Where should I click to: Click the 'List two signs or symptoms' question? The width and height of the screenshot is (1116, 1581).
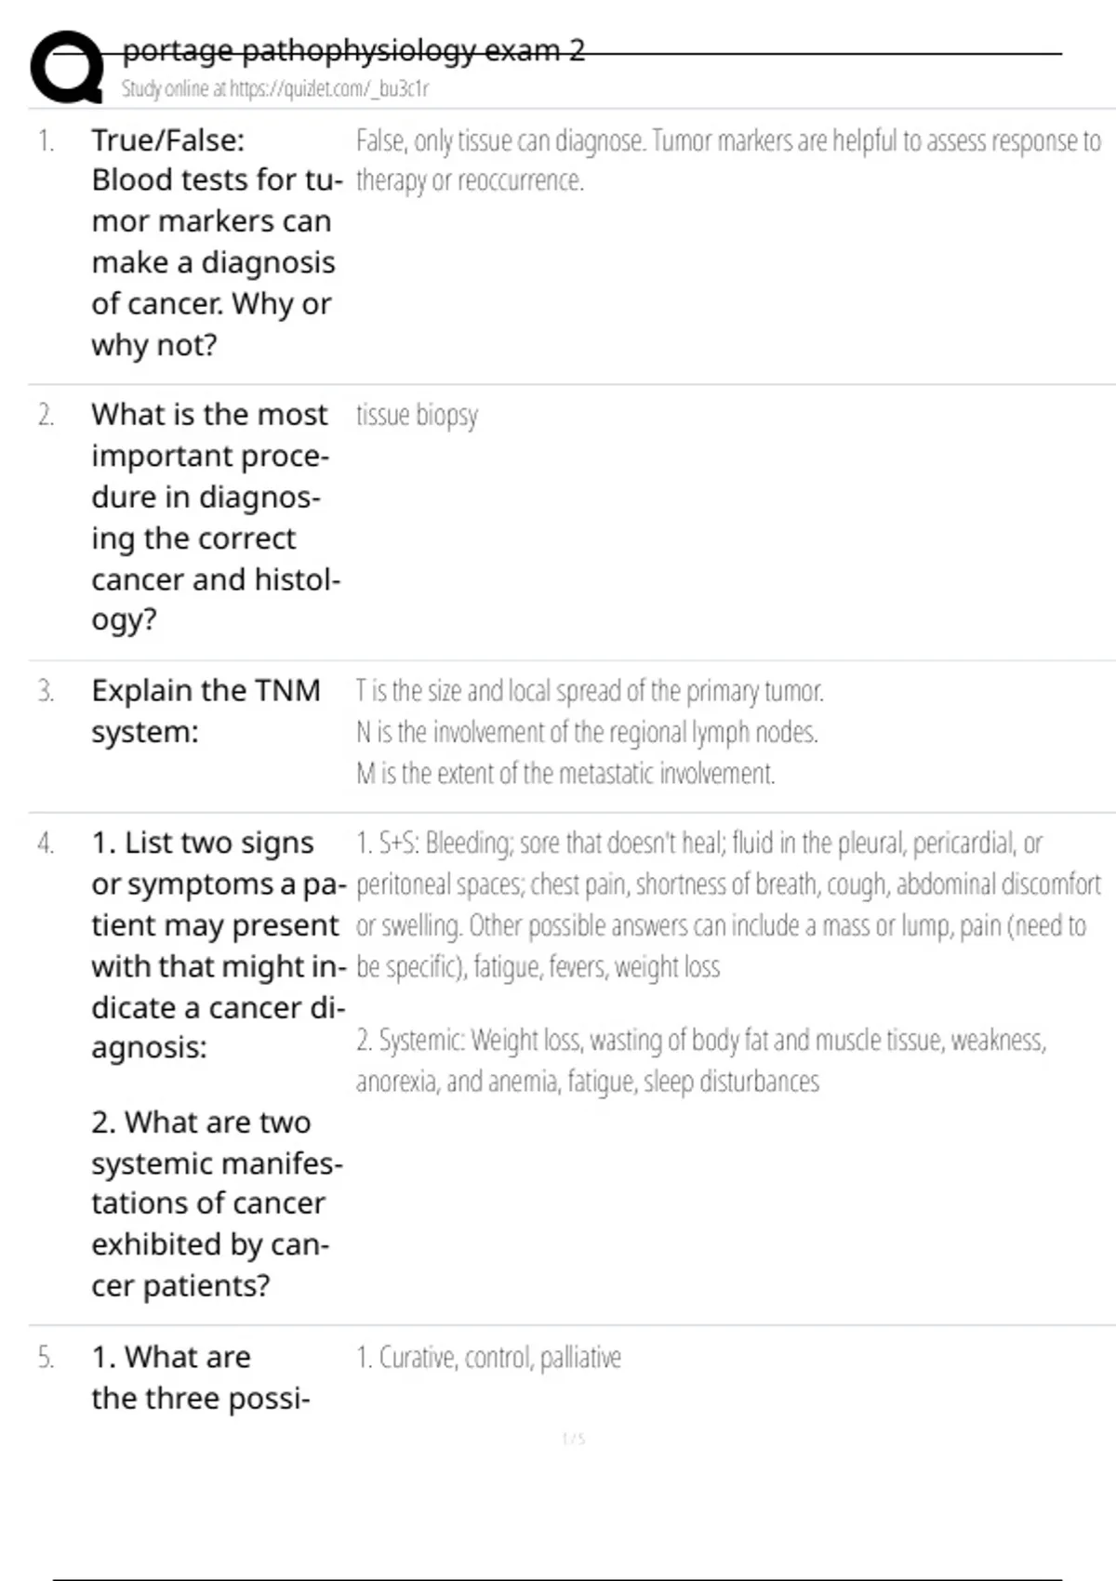(x=218, y=945)
